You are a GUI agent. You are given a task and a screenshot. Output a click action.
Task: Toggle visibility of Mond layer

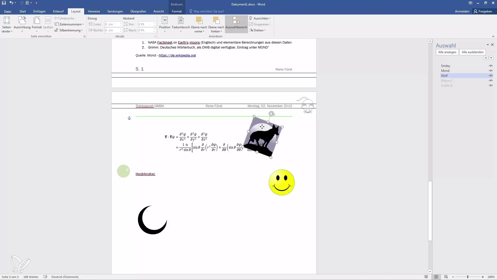[x=491, y=71]
